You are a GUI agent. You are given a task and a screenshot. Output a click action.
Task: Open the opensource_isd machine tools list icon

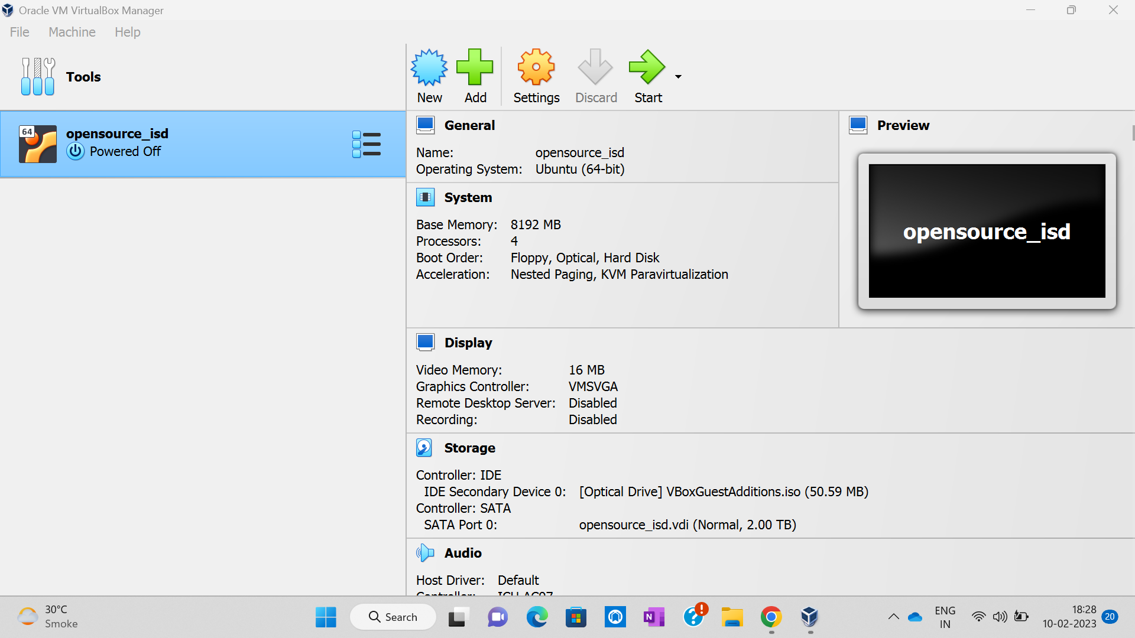coord(367,144)
